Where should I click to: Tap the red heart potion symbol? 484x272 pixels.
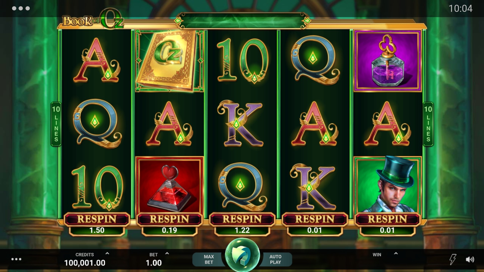(169, 185)
